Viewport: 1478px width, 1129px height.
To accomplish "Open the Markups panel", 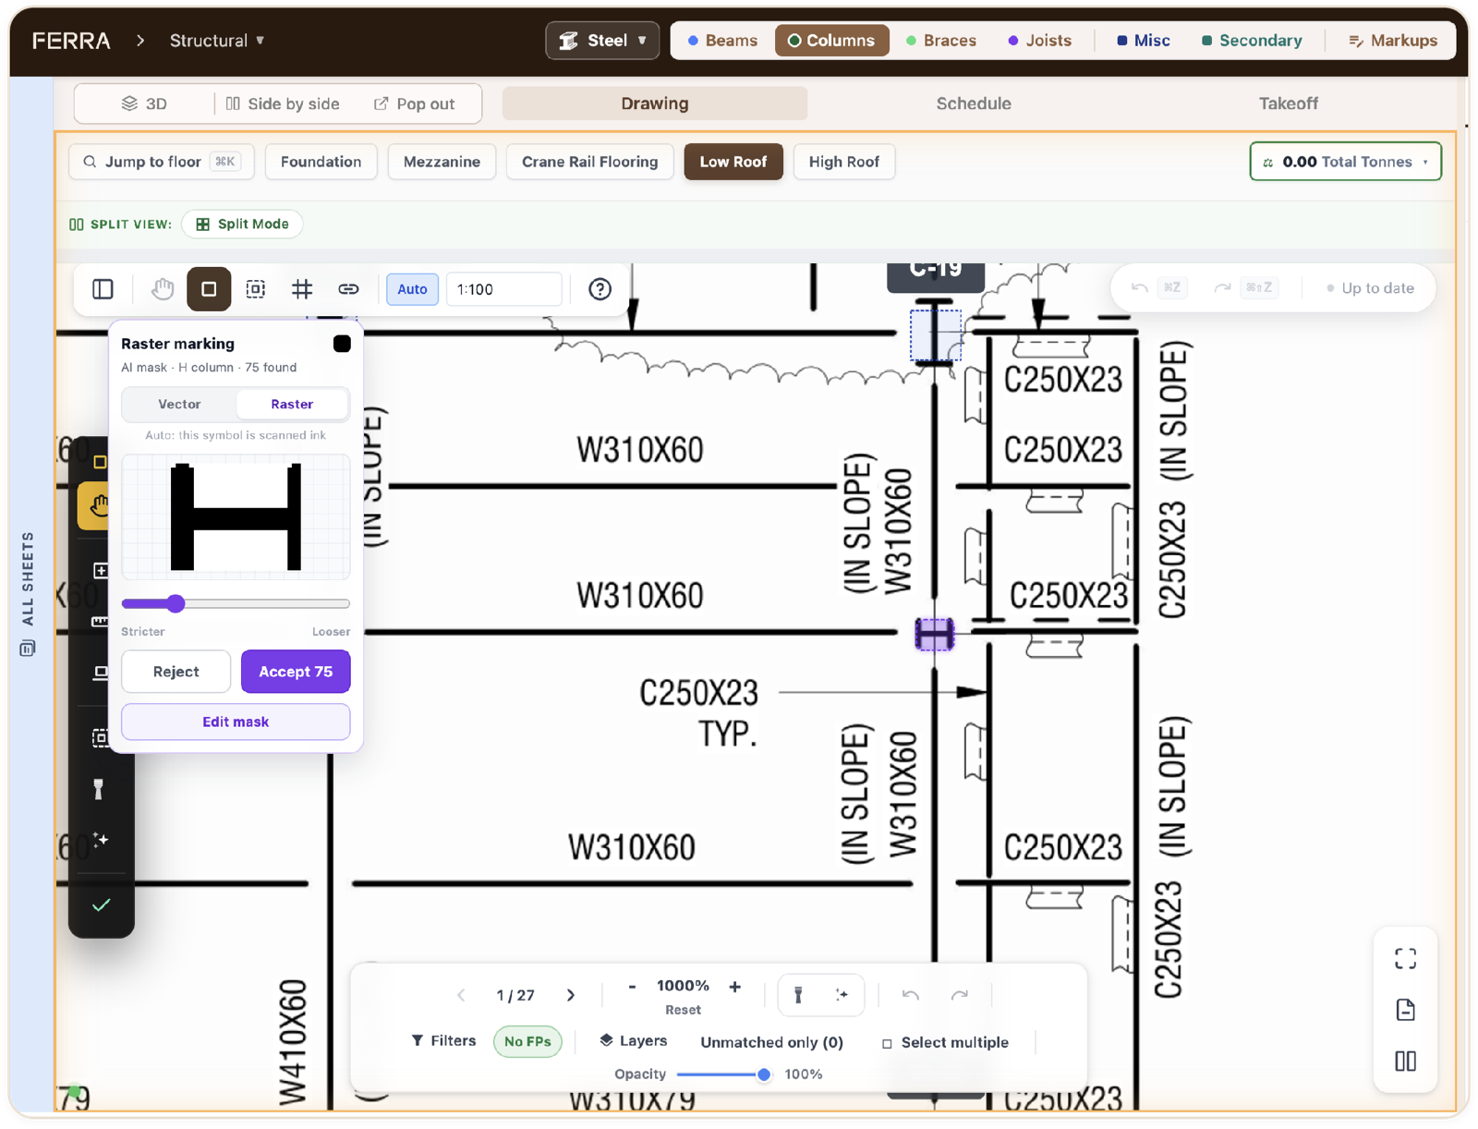I will point(1393,41).
